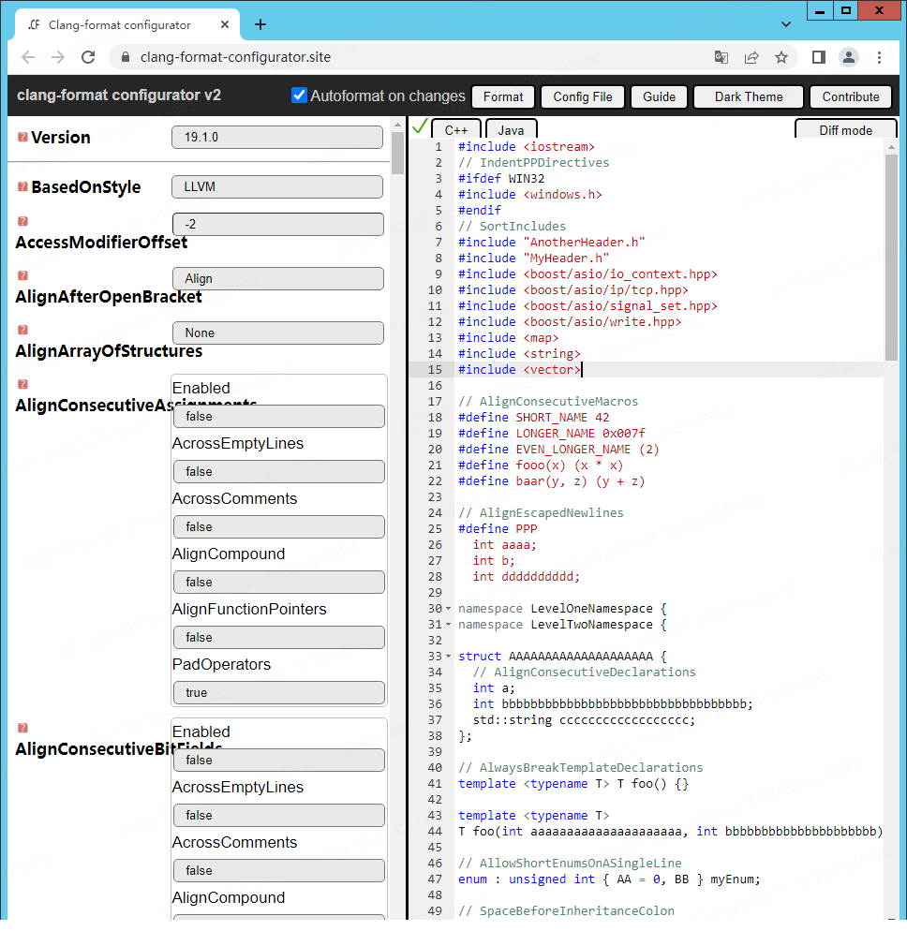Image resolution: width=907 pixels, height=931 pixels.
Task: Click code line '#include <iostream>'
Action: coord(527,147)
